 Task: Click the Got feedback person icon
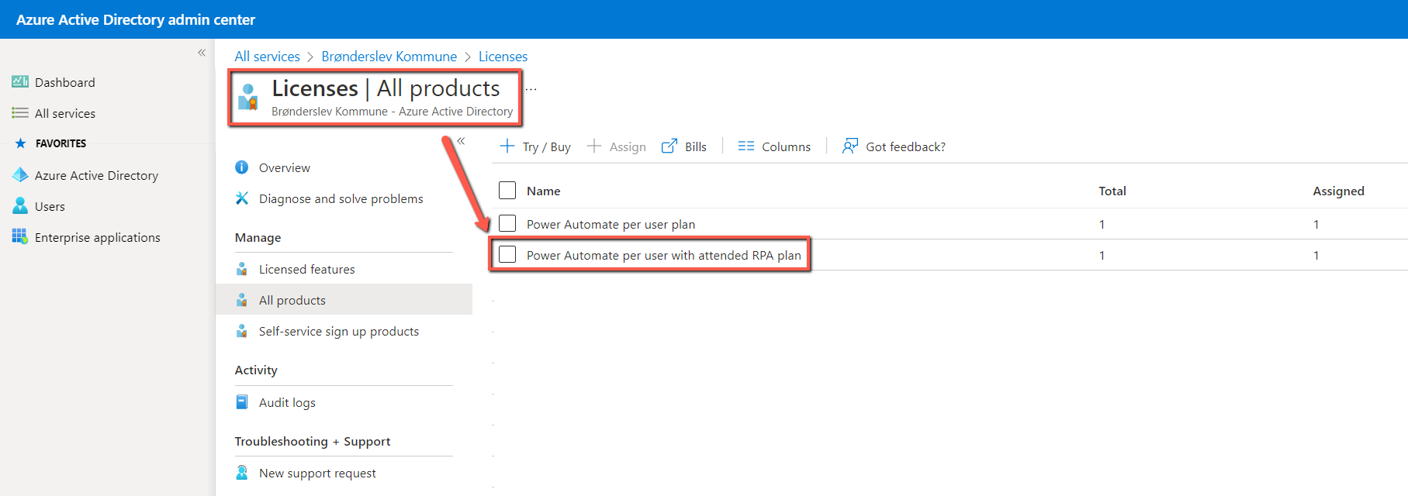(850, 146)
